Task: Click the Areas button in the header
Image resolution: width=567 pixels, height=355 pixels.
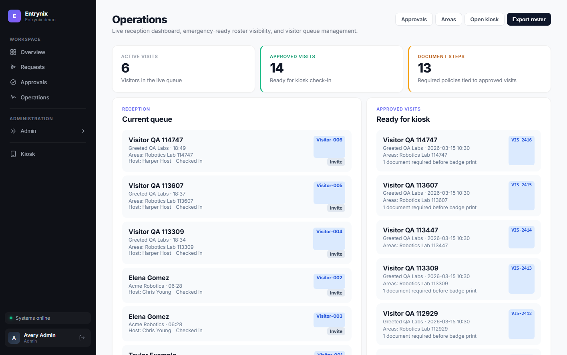Action: 448,19
